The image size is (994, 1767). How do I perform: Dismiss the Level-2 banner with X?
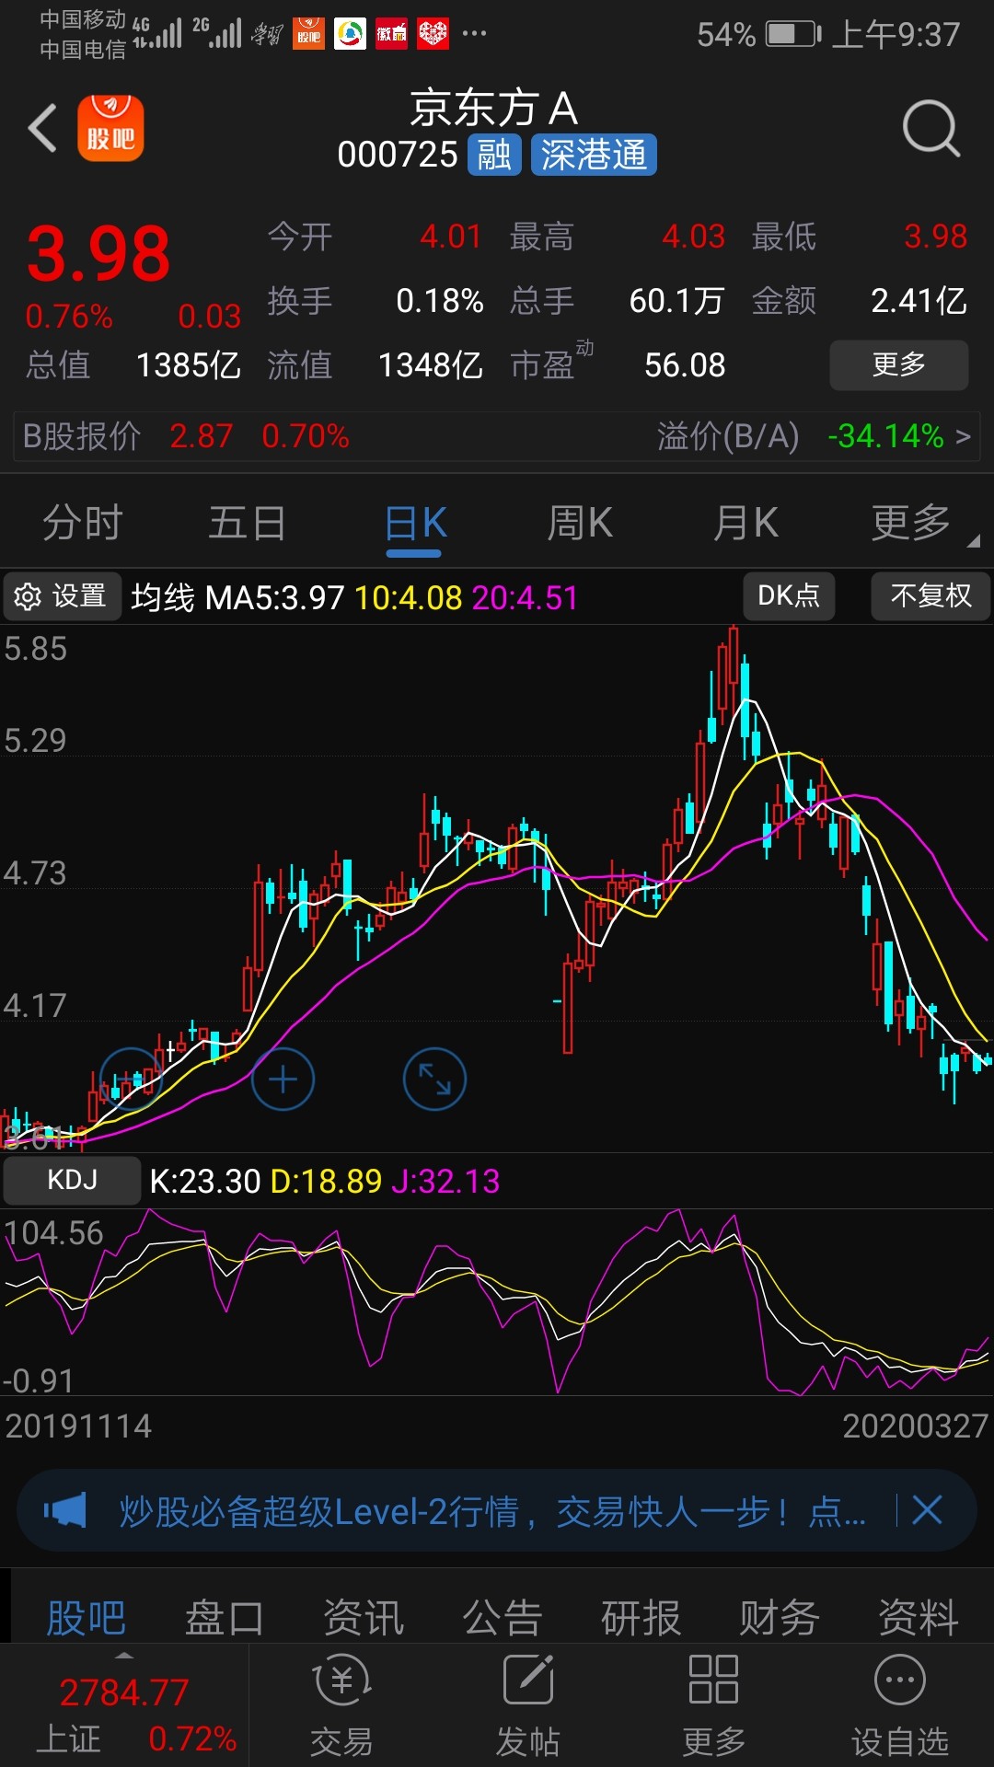[927, 1510]
